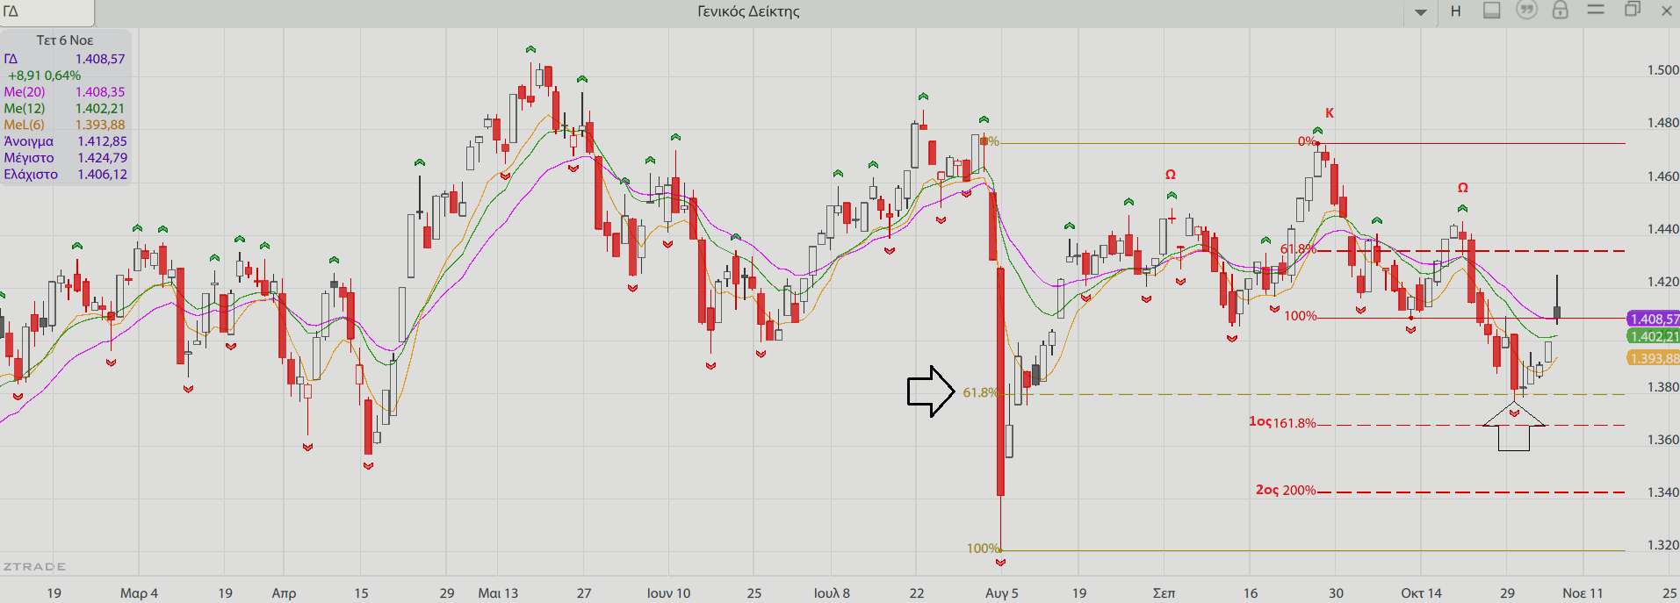Click the red K annotation label
This screenshot has height=603, width=1680.
1330,113
